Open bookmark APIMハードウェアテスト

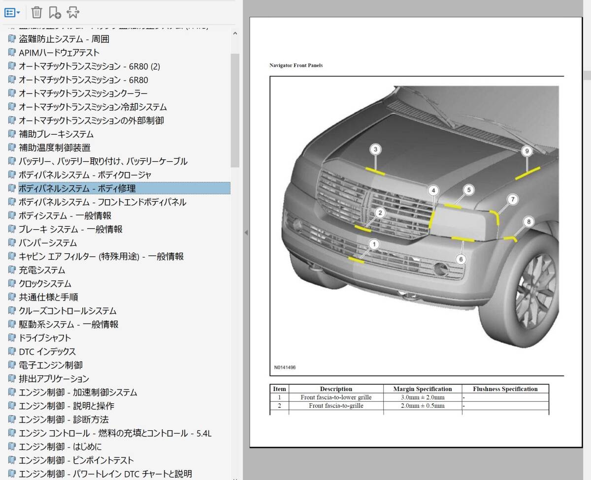59,53
